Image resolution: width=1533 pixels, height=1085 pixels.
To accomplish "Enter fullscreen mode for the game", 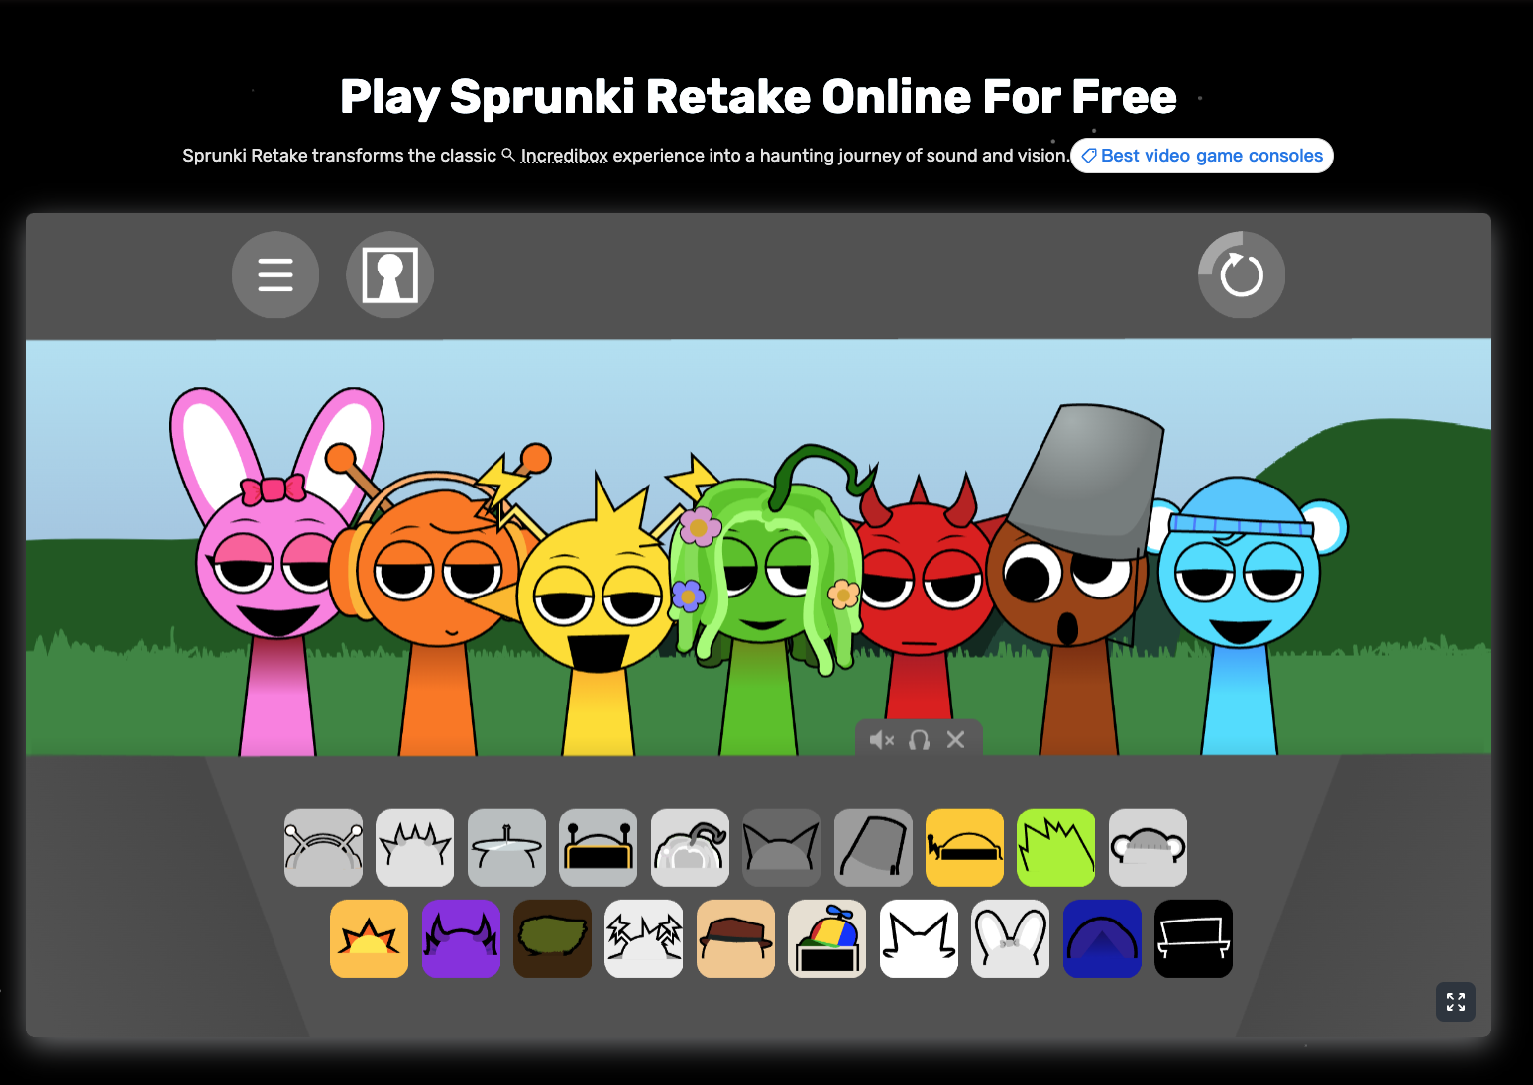I will click(1455, 1002).
